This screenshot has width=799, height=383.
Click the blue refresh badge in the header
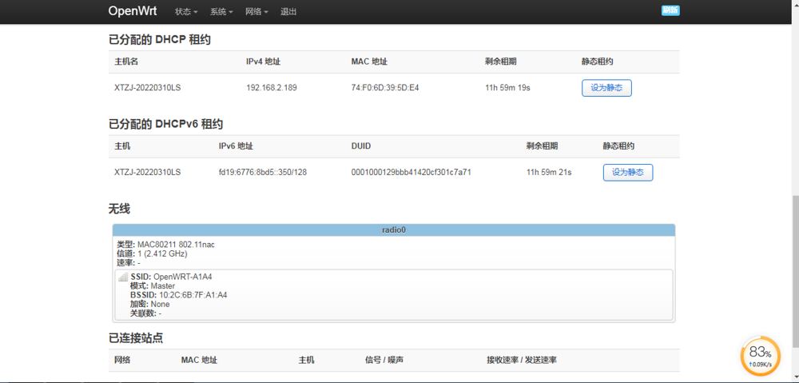670,10
